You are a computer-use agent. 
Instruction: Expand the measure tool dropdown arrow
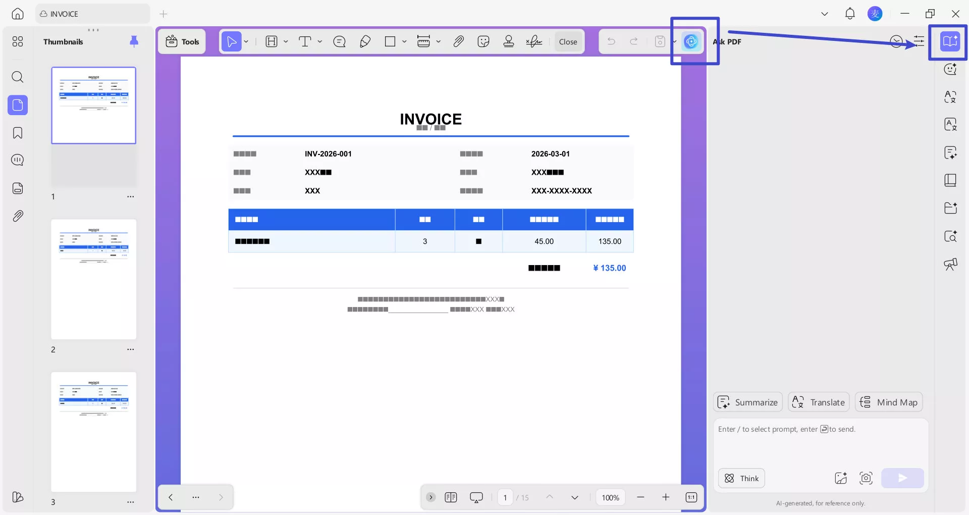(x=439, y=41)
